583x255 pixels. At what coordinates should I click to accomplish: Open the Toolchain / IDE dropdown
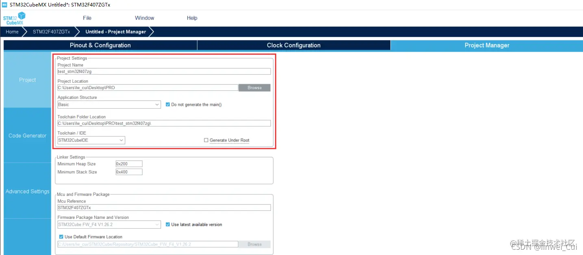coord(91,140)
